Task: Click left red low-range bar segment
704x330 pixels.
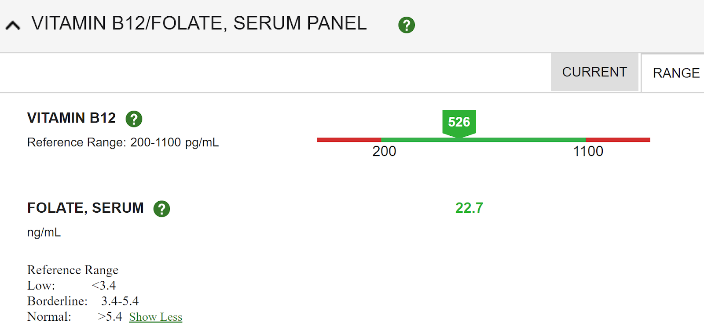Action: pos(349,140)
